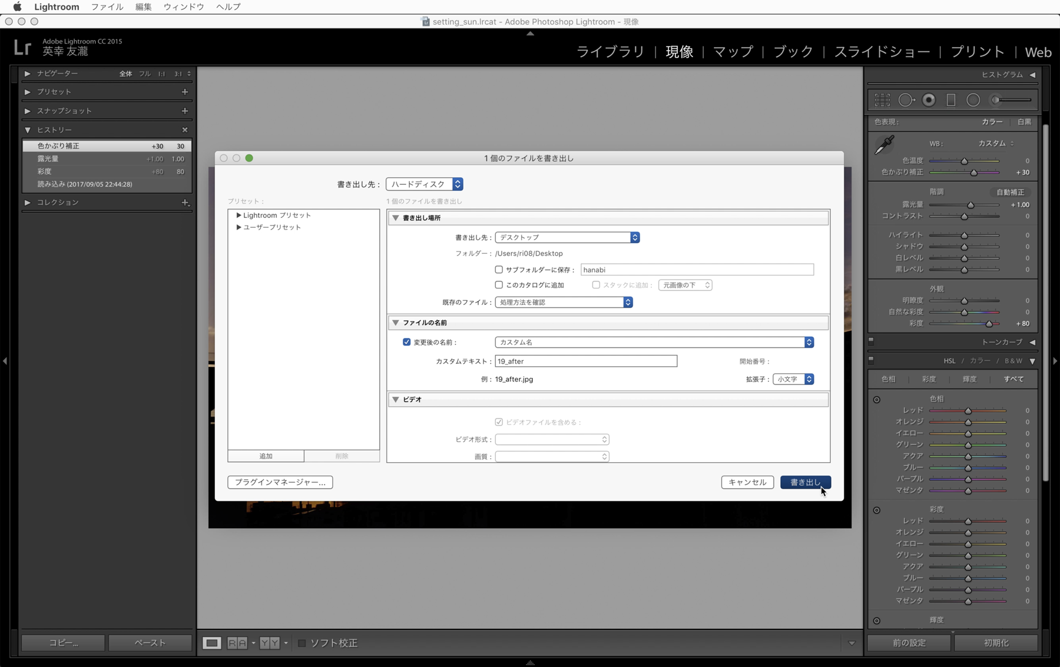Viewport: 1060px width, 667px height.
Task: Switch to the ライブラリ module
Action: (x=611, y=52)
